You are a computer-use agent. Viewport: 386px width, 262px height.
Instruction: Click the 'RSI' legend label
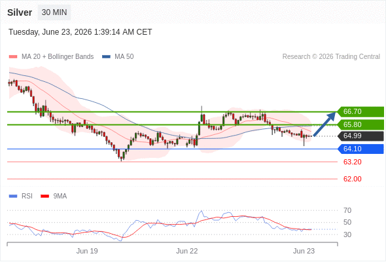tap(27, 196)
